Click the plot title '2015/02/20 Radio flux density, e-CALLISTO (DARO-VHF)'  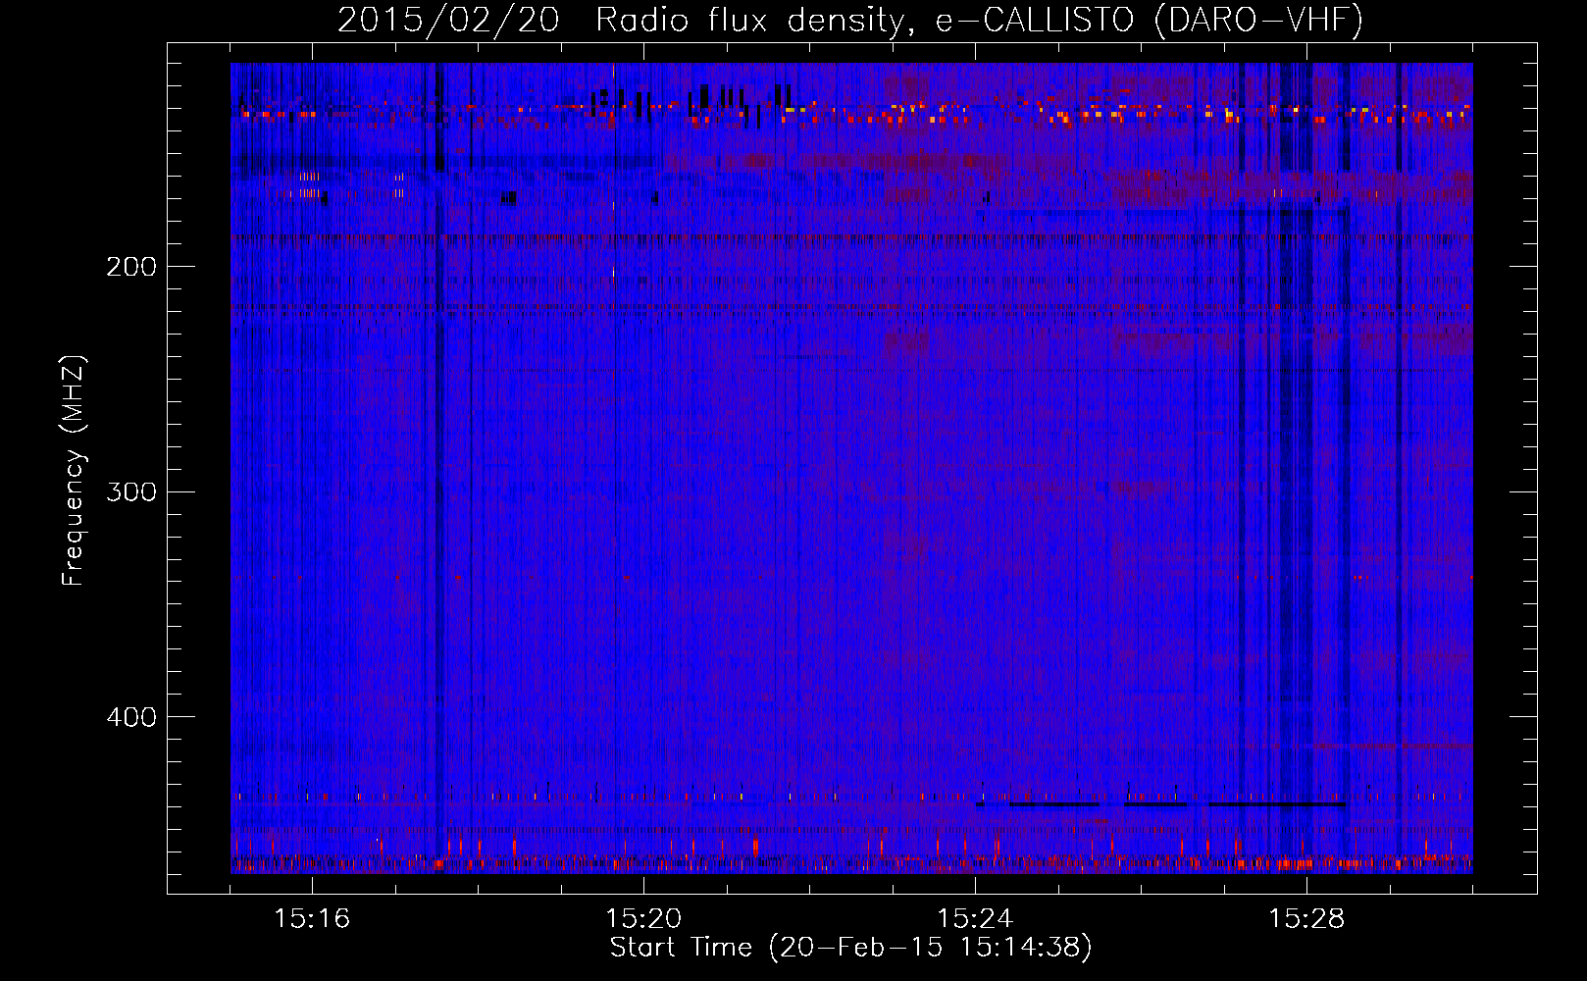(850, 20)
